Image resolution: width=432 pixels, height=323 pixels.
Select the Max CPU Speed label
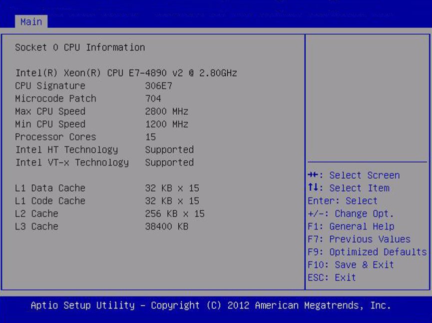click(50, 111)
